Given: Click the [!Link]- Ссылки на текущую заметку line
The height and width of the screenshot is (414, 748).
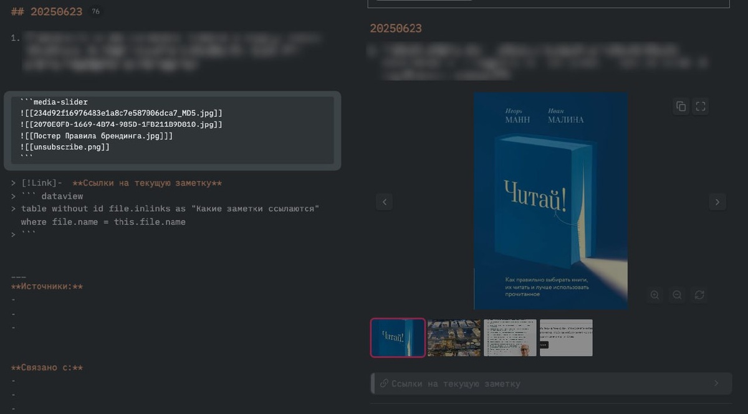Looking at the screenshot, I should click(117, 183).
